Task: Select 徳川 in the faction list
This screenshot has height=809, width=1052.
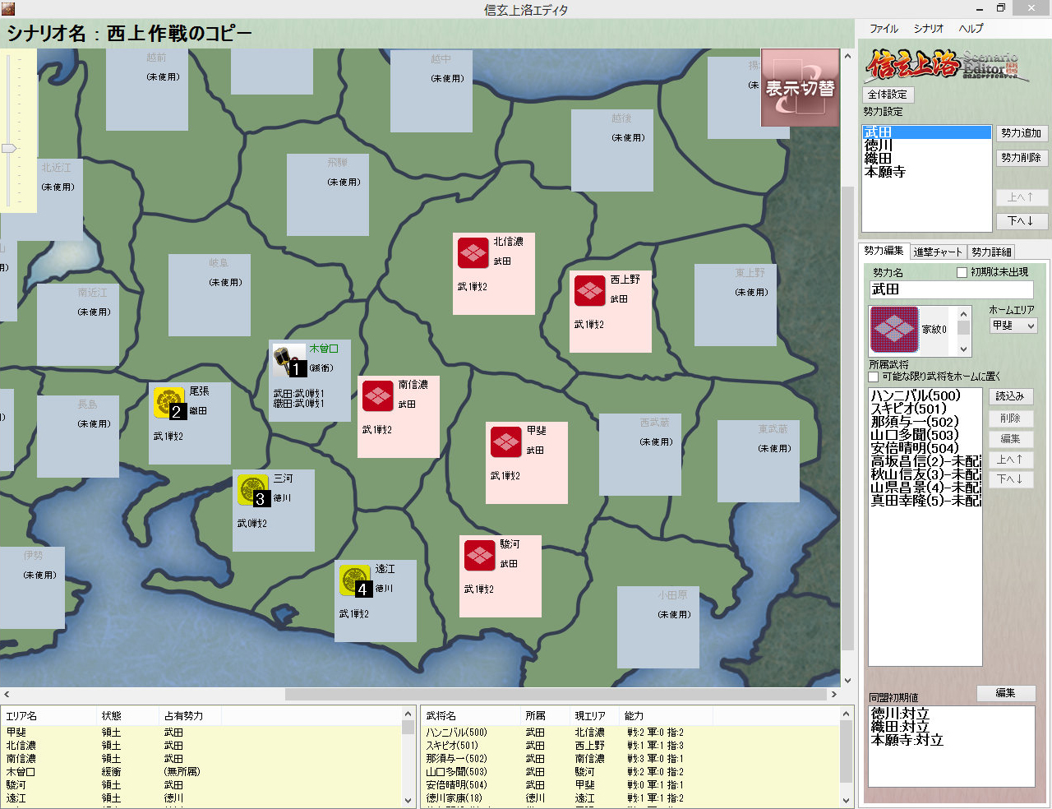Action: (879, 146)
